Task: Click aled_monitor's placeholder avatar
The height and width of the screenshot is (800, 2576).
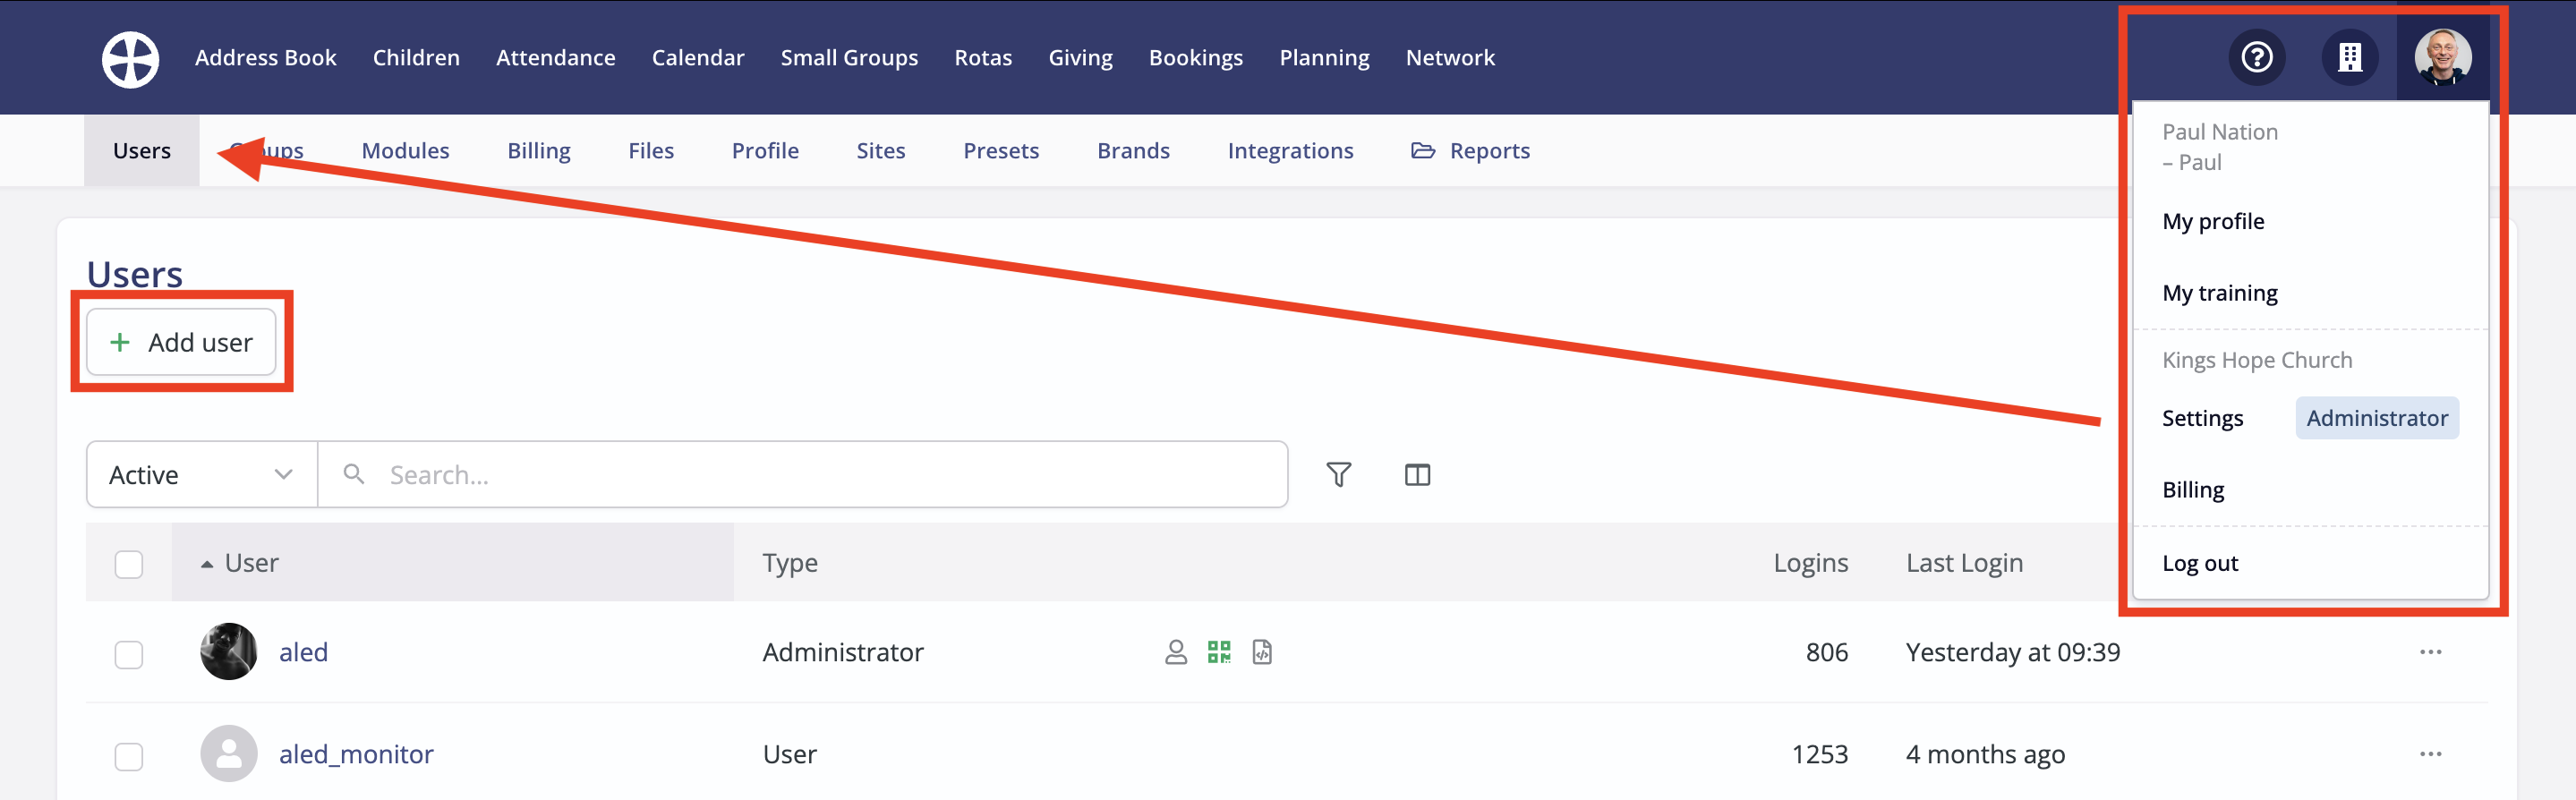Action: pyautogui.click(x=228, y=754)
